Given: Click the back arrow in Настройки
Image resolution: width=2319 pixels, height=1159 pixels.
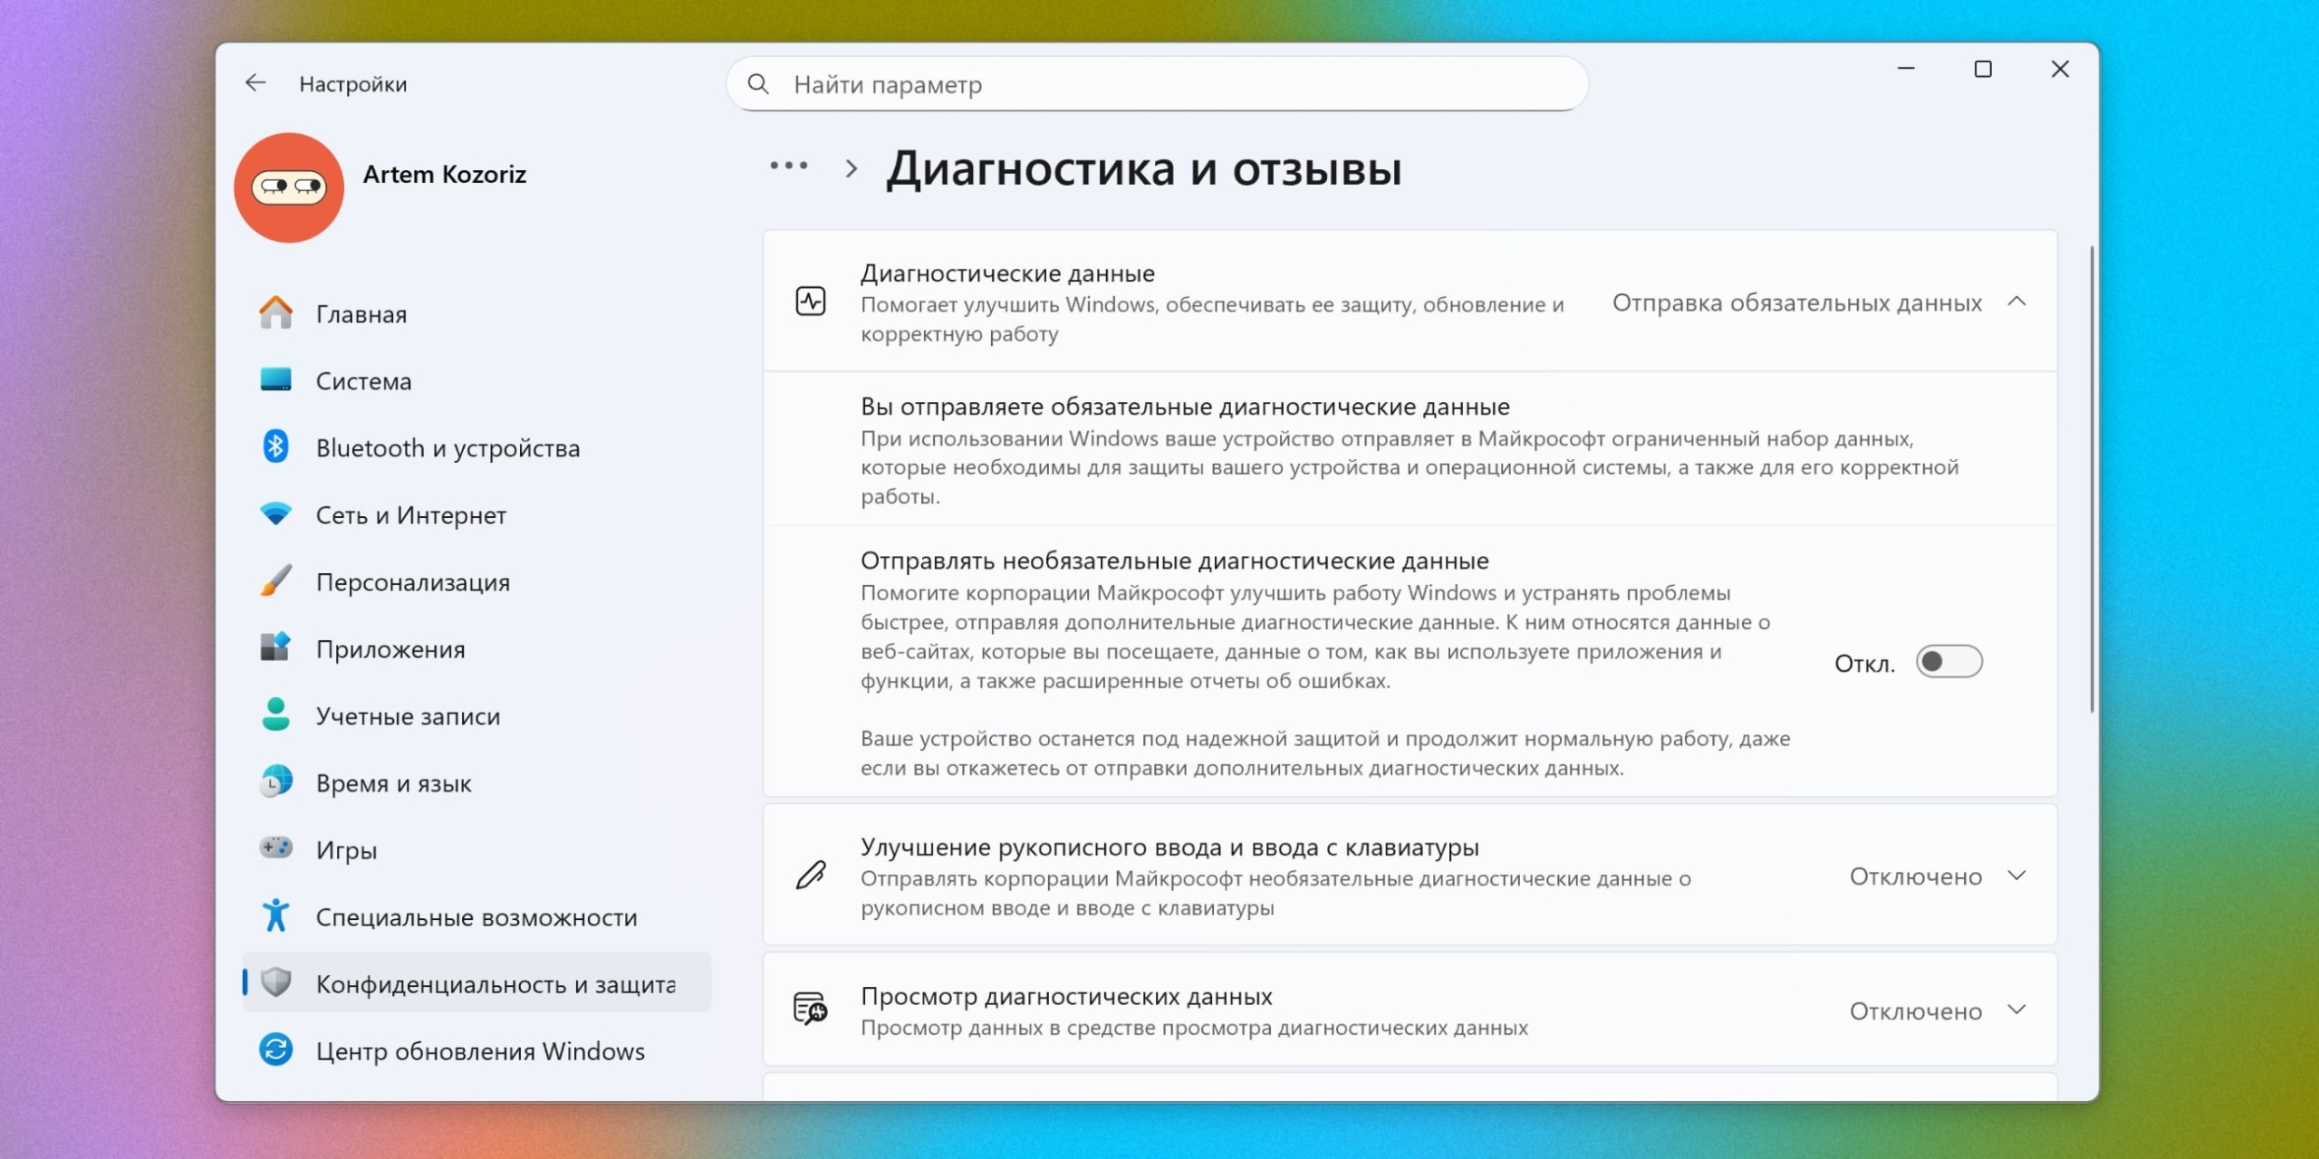Looking at the screenshot, I should pos(255,82).
